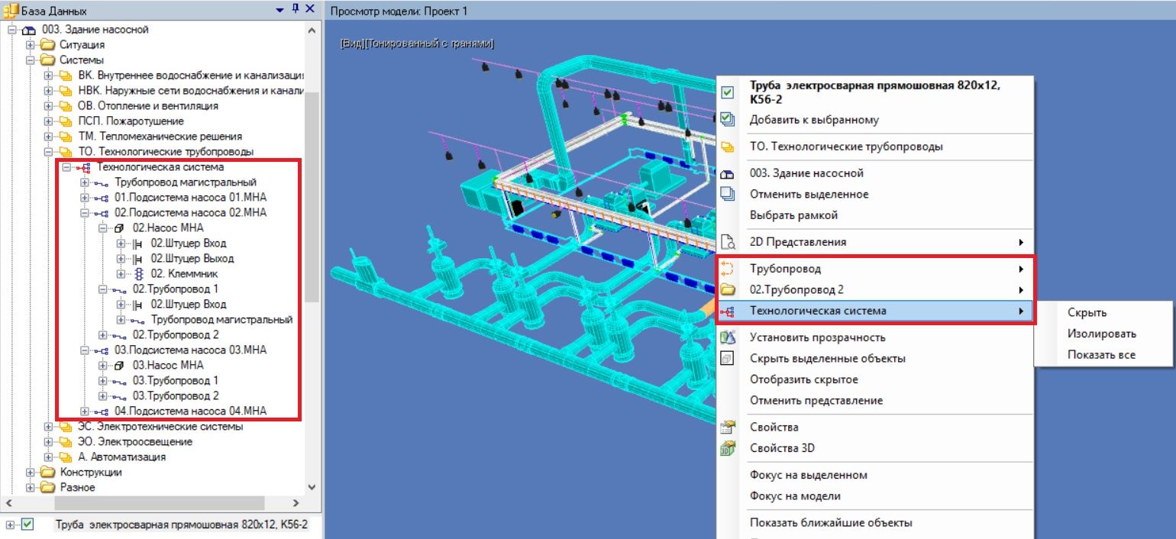1176x539 pixels.
Task: Close the База Данных panel
Action: coord(310,9)
